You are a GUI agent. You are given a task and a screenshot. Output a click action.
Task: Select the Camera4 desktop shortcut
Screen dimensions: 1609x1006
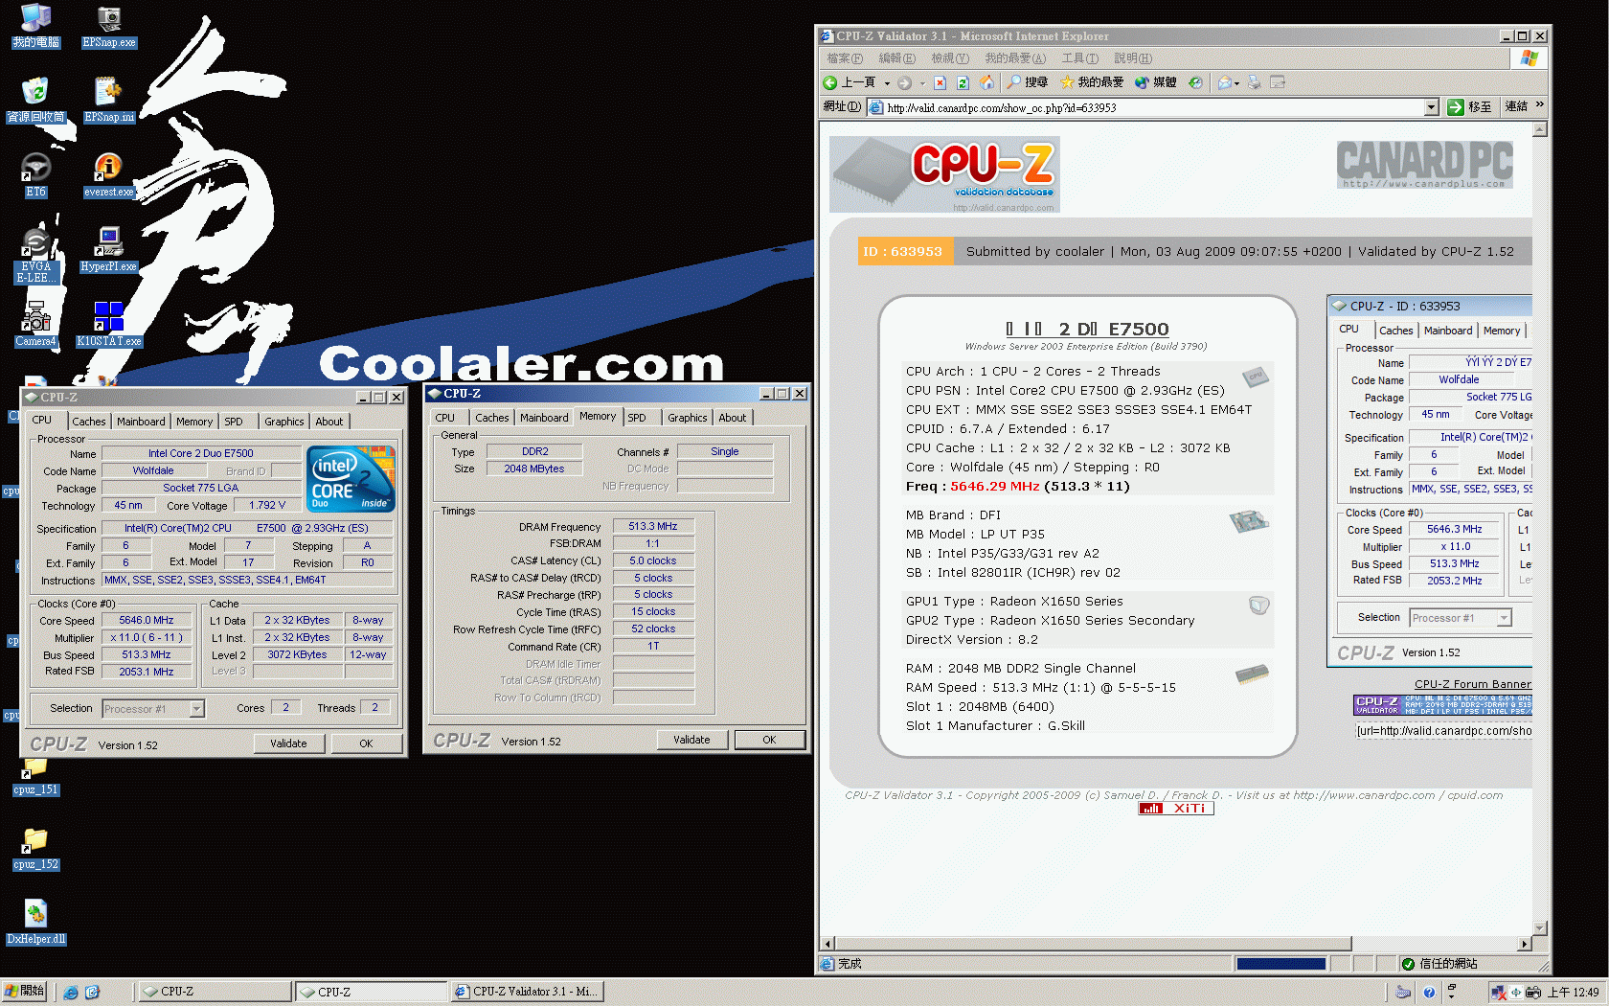(x=35, y=325)
